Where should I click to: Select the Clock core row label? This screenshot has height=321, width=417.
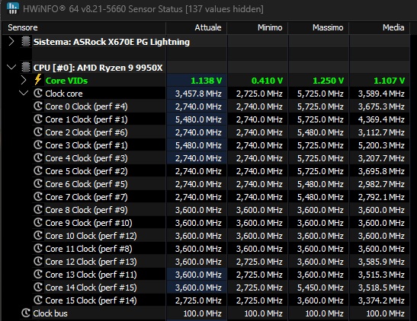[x=64, y=94]
